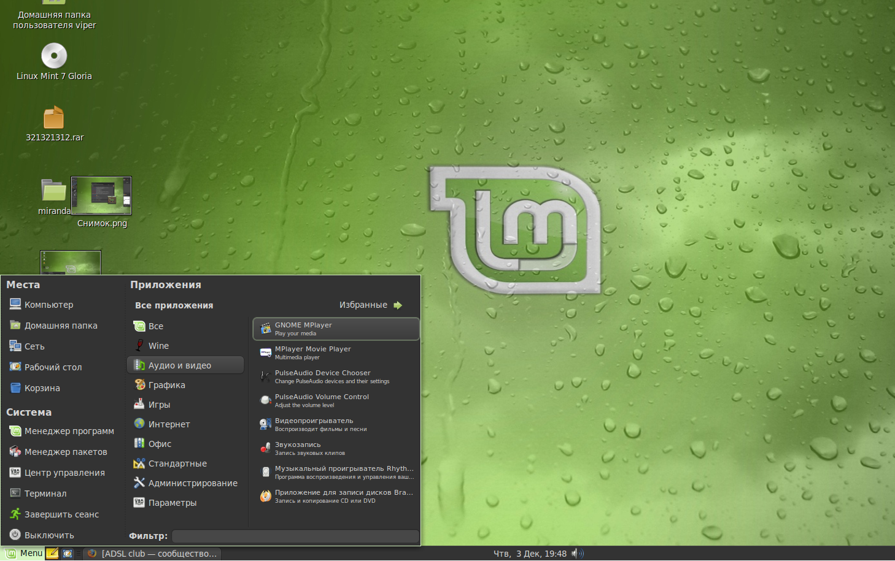Open PulseAudio Volume Control
895x561 pixels.
coord(335,400)
